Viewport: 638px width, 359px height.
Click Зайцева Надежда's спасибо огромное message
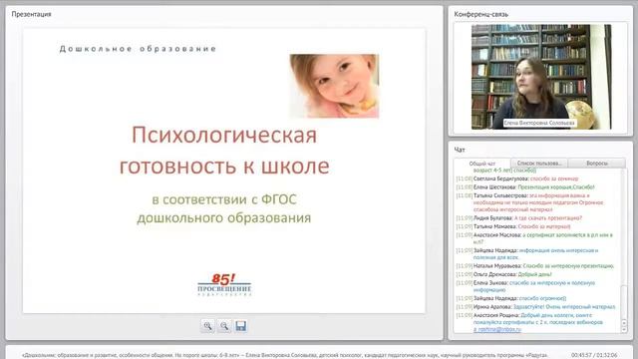point(511,298)
